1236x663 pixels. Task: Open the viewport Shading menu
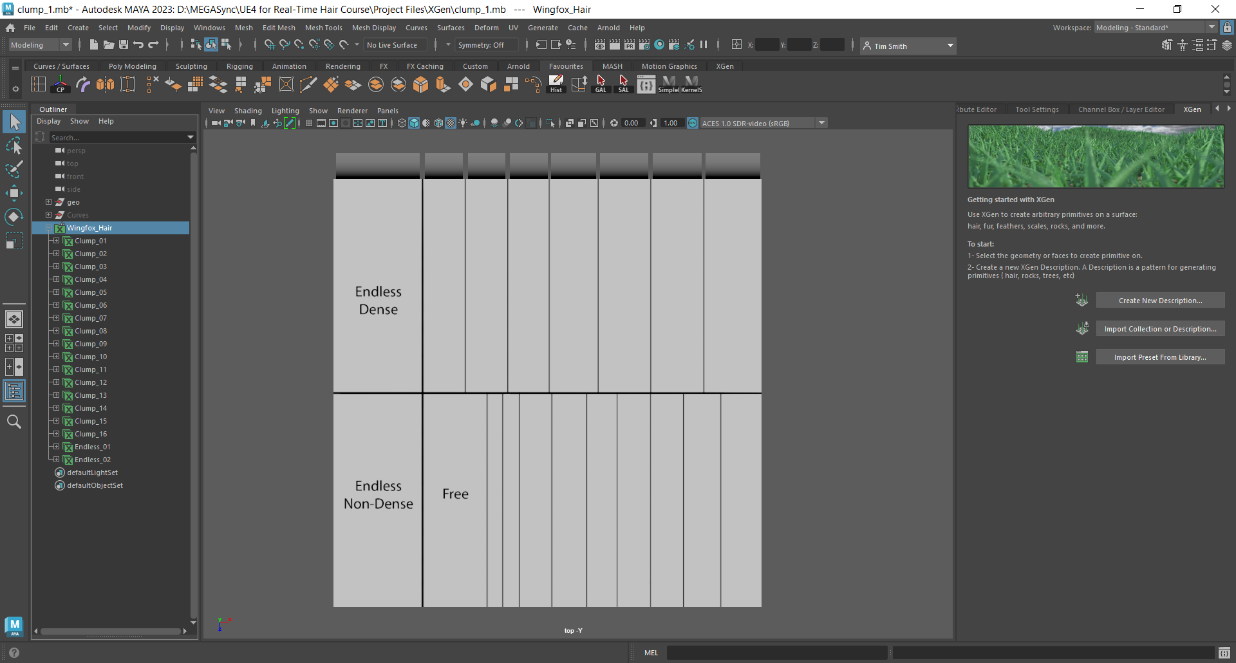248,111
